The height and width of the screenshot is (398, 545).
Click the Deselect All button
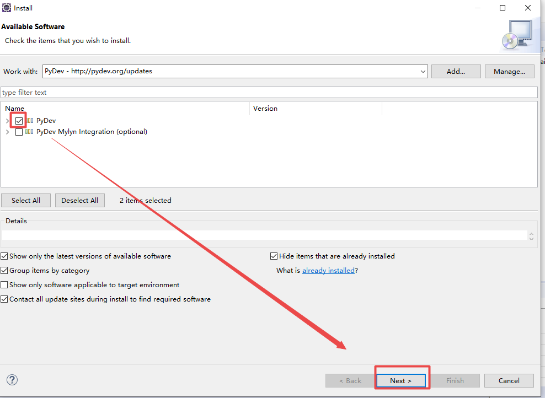80,201
